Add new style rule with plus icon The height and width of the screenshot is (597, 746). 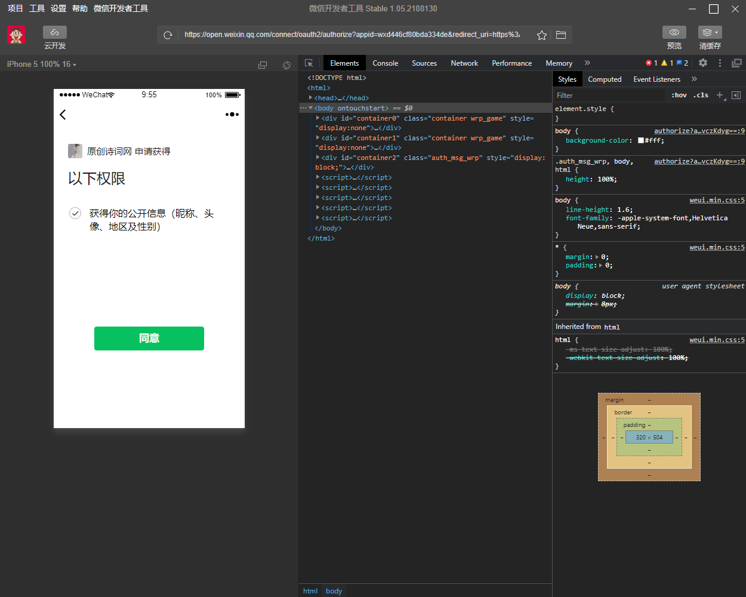click(x=720, y=95)
